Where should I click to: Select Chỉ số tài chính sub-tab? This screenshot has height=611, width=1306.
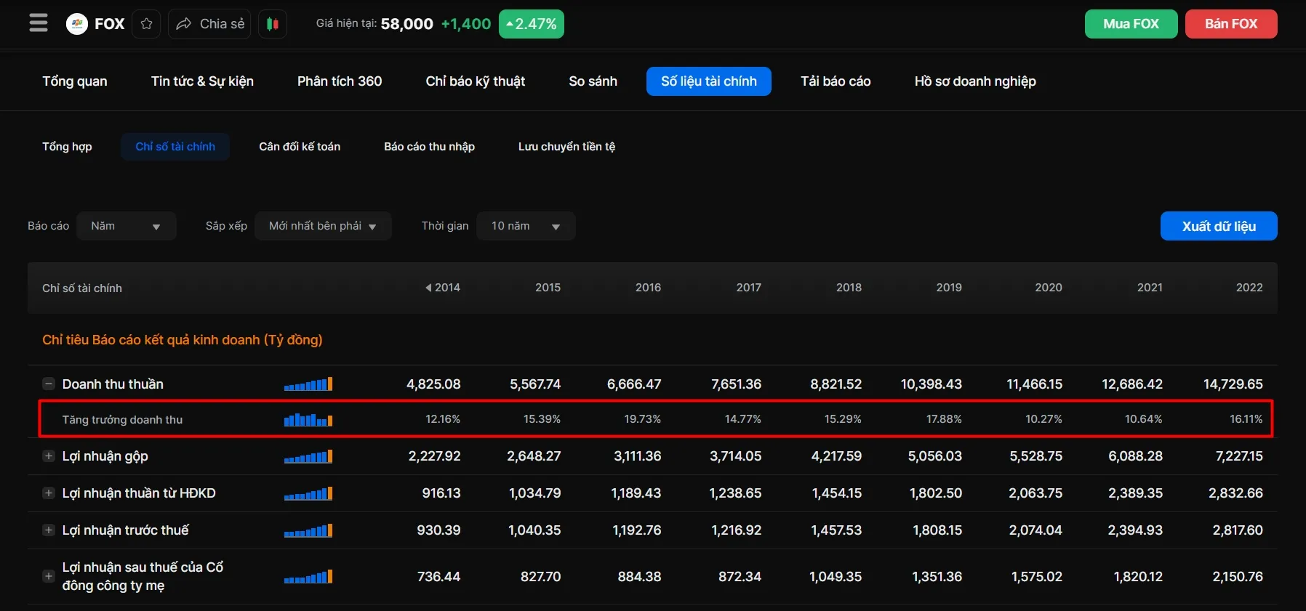(x=175, y=147)
